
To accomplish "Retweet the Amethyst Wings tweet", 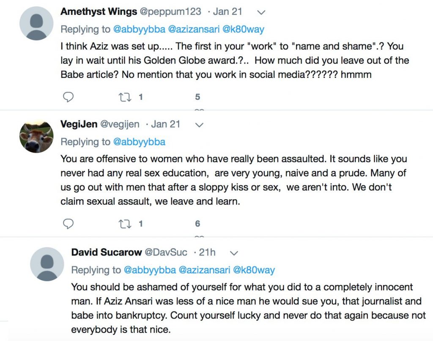I will [x=125, y=97].
